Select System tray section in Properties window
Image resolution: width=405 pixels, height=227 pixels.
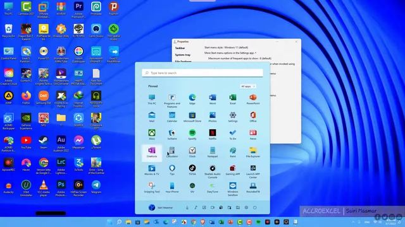(x=183, y=55)
